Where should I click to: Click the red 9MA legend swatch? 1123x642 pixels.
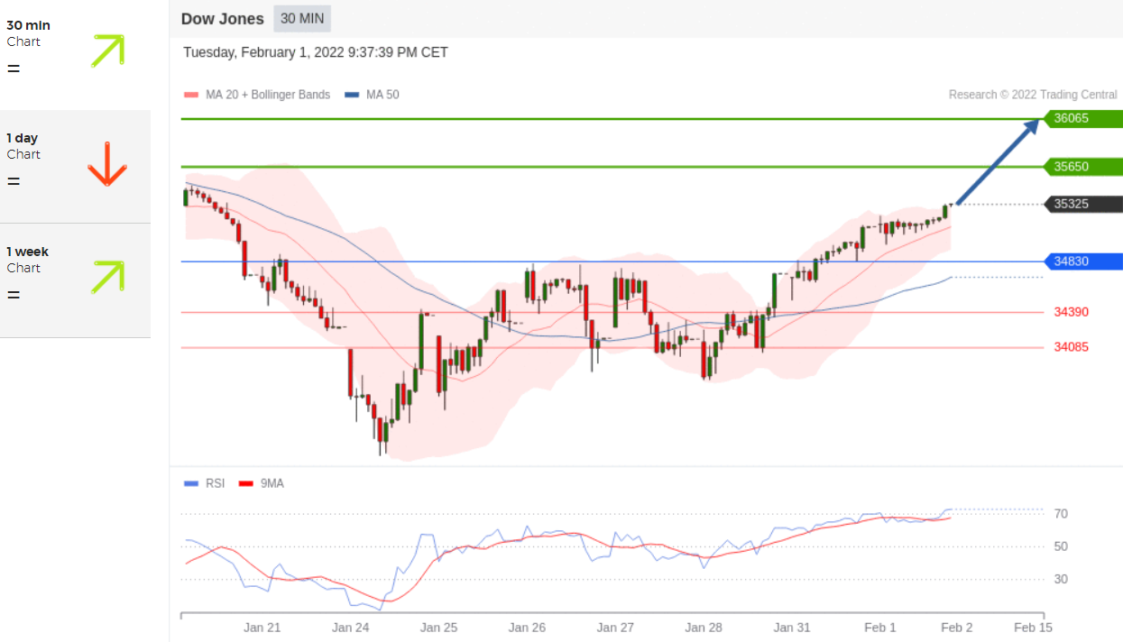coord(245,484)
